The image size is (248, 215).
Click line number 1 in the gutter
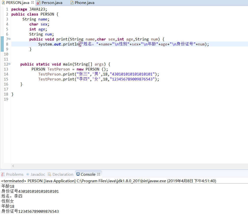(7, 9)
